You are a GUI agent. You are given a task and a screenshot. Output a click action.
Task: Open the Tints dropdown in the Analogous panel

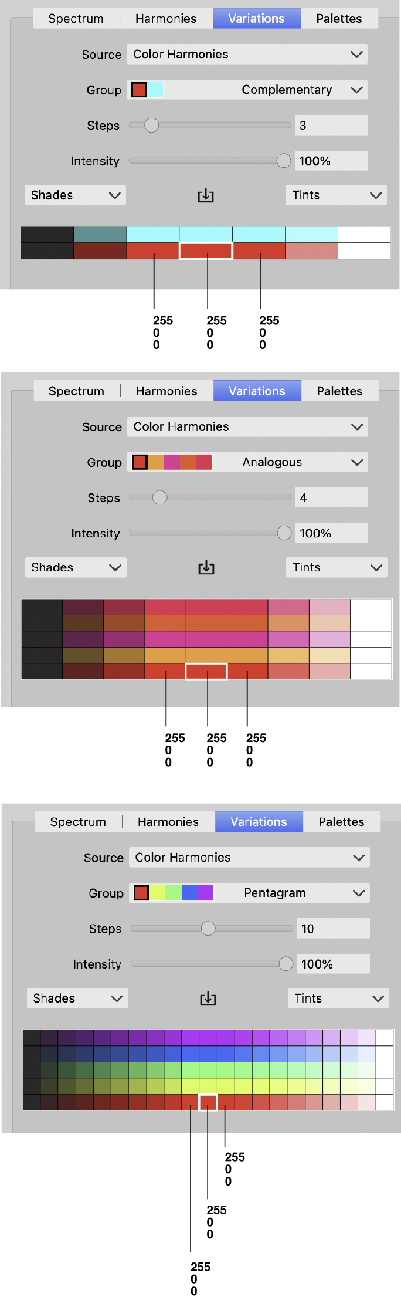[337, 567]
